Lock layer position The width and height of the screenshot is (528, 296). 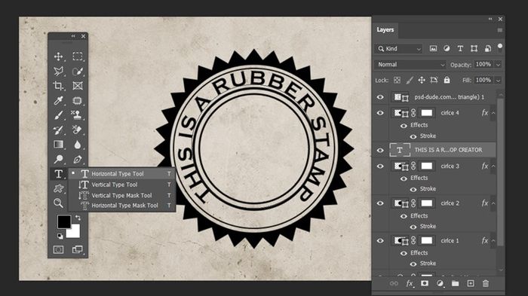coord(421,80)
